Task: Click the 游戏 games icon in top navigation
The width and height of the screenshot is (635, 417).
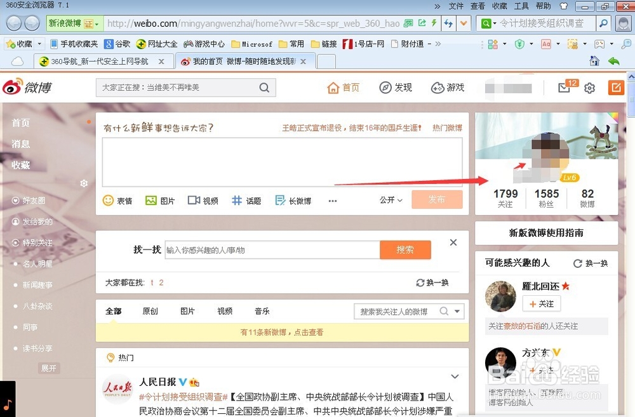Action: coord(448,88)
